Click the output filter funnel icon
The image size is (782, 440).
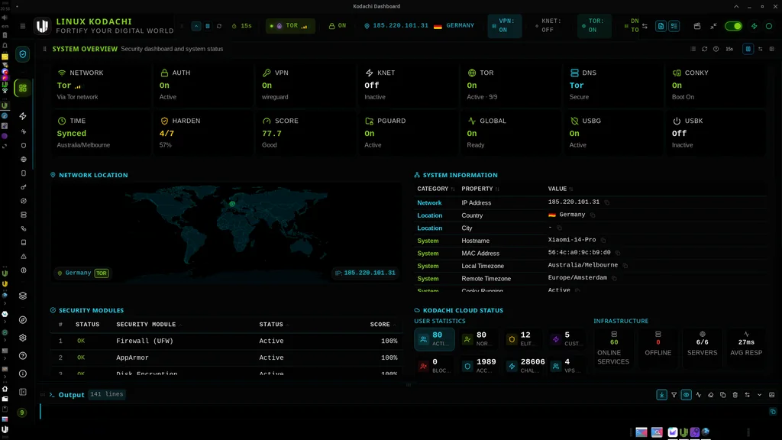pyautogui.click(x=674, y=395)
